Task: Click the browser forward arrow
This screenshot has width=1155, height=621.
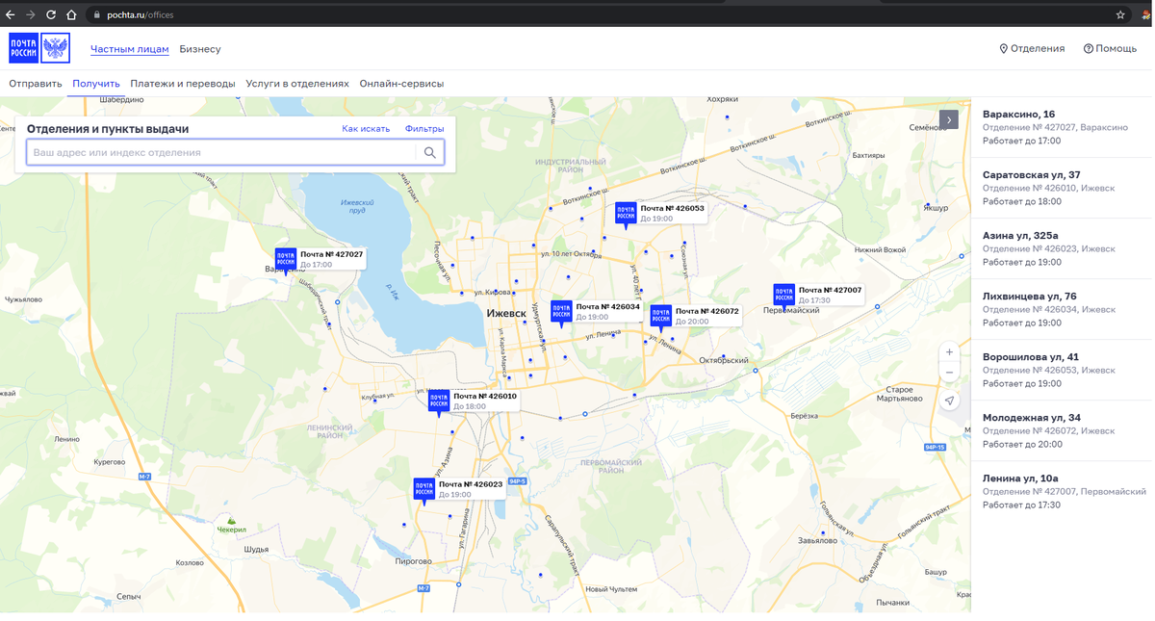Action: (31, 14)
